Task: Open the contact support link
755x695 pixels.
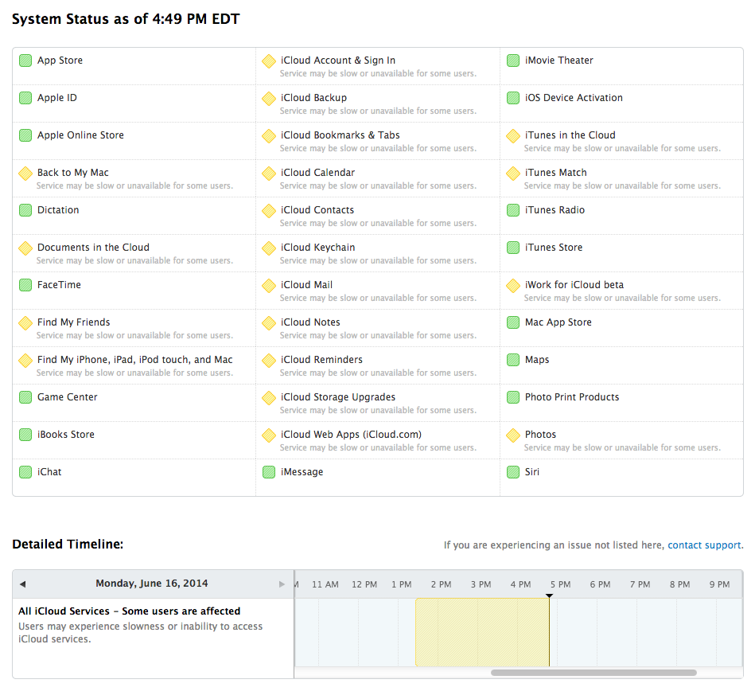Action: (x=705, y=545)
